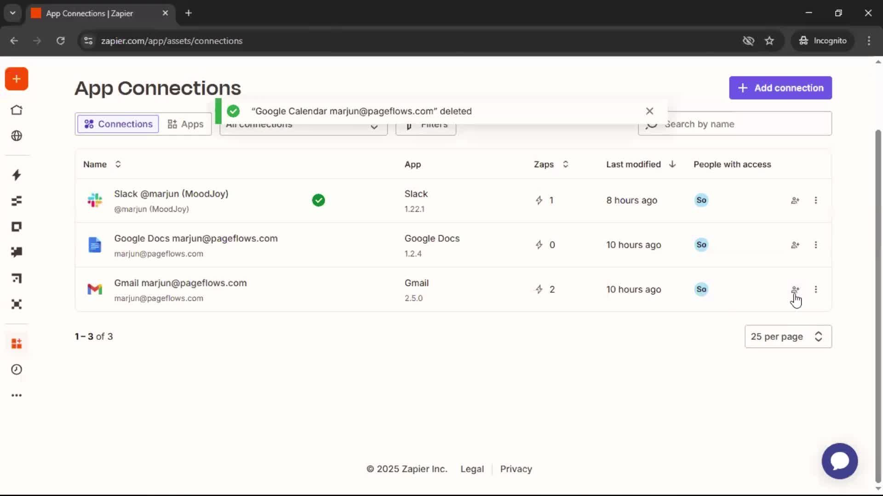Open the Canvas icon in sidebar
The image size is (883, 496).
coord(17,278)
